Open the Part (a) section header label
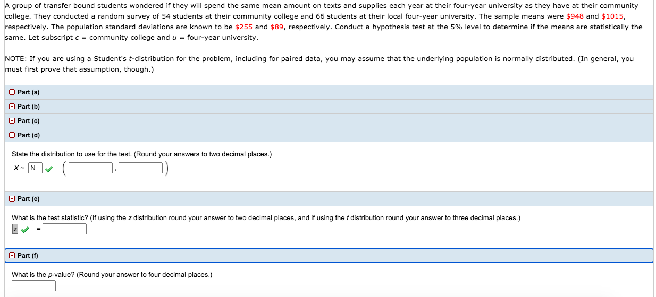The height and width of the screenshot is (297, 656). pos(29,92)
